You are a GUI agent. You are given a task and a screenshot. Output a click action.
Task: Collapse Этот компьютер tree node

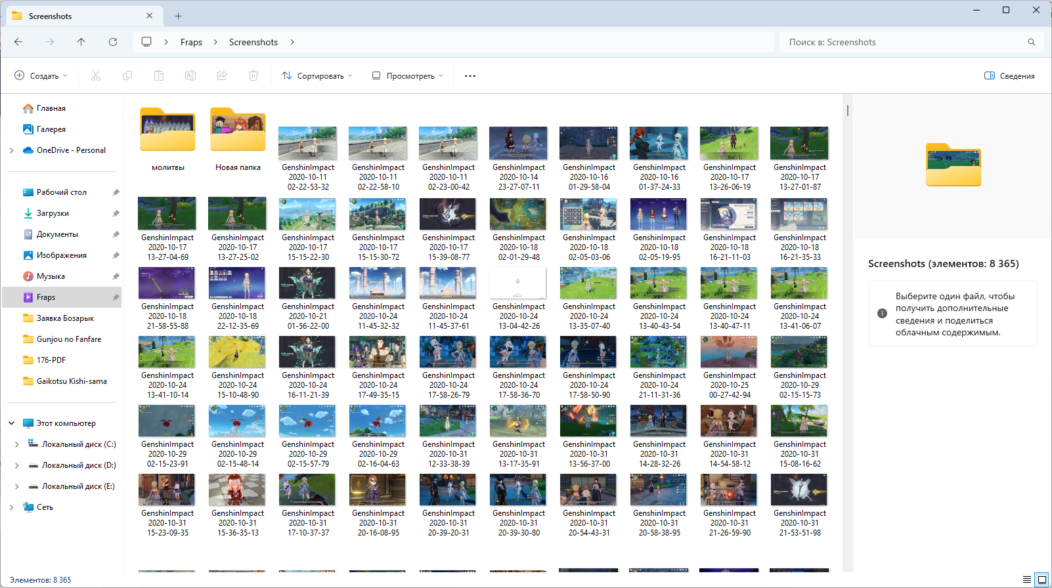[12, 423]
